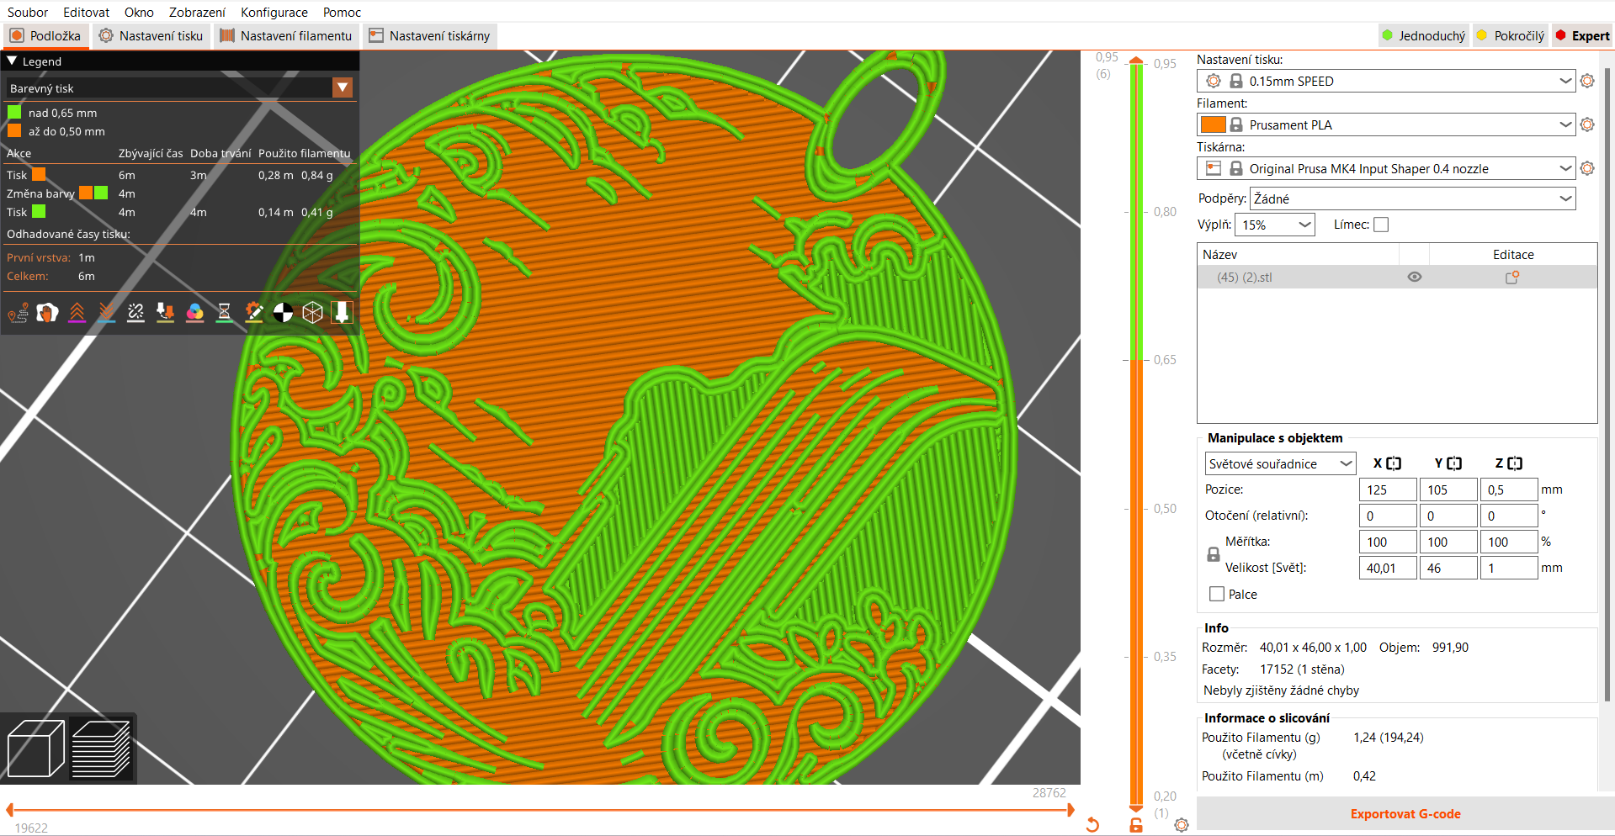1615x836 pixels.
Task: Toggle retractions icon with upward chevrons
Action: (77, 313)
